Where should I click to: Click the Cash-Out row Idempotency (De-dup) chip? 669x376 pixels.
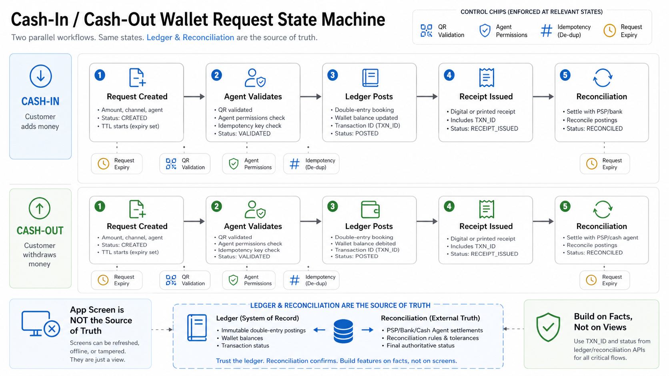click(x=311, y=280)
